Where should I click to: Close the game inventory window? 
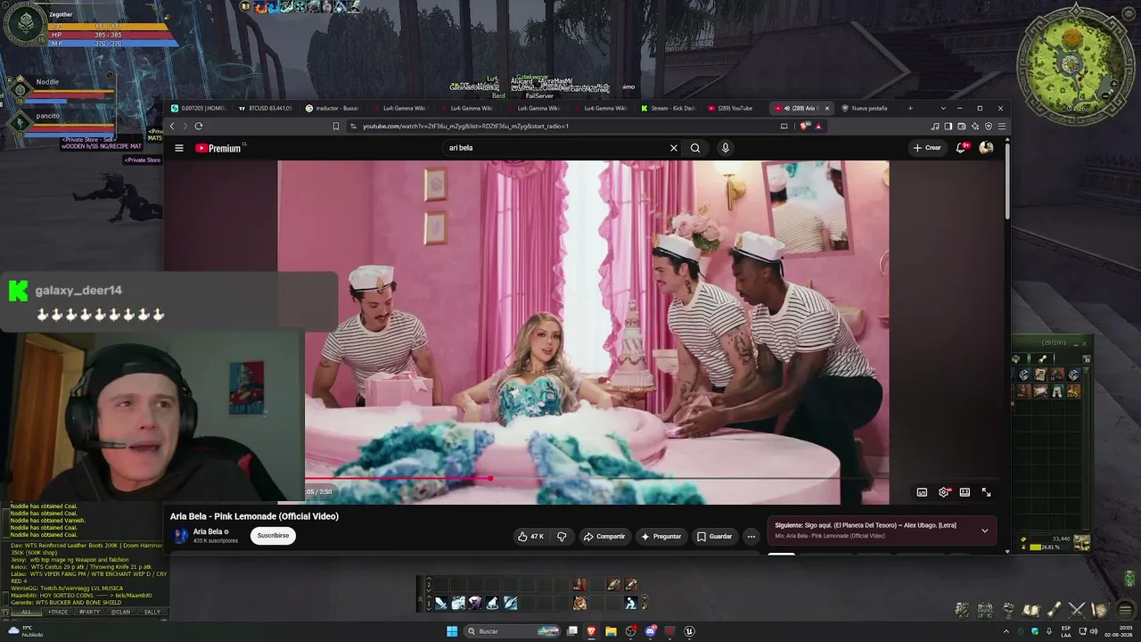[1085, 343]
